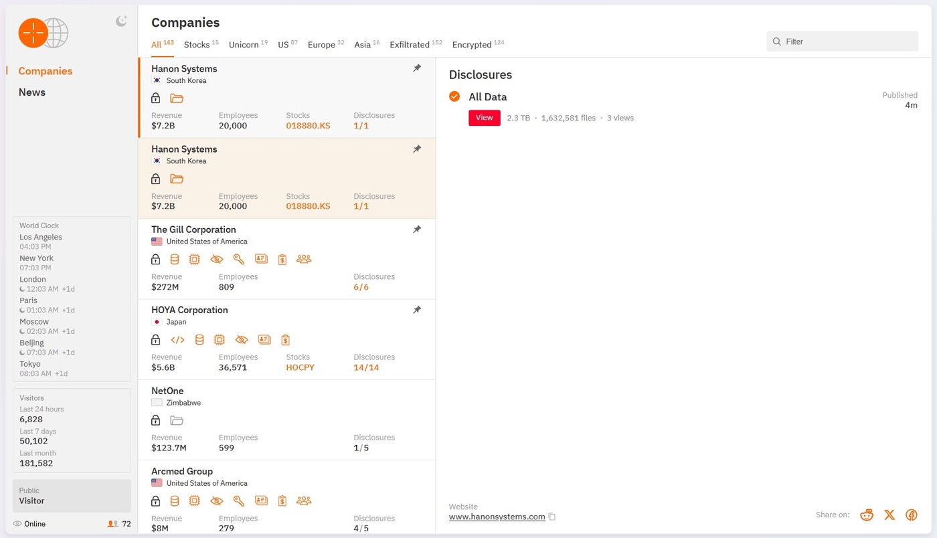Click the red View button

[x=485, y=118]
